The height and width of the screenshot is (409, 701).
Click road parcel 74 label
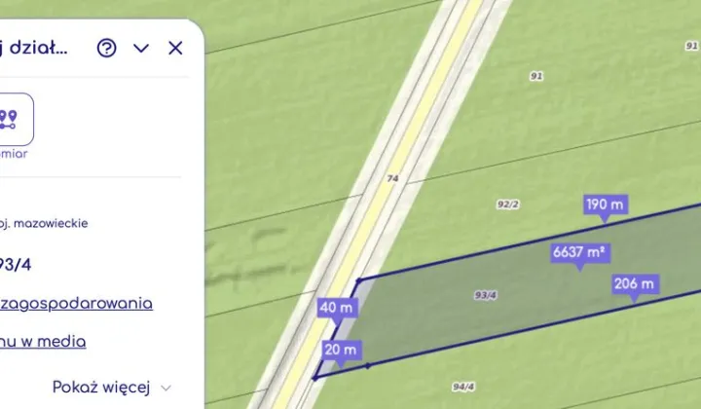point(392,178)
